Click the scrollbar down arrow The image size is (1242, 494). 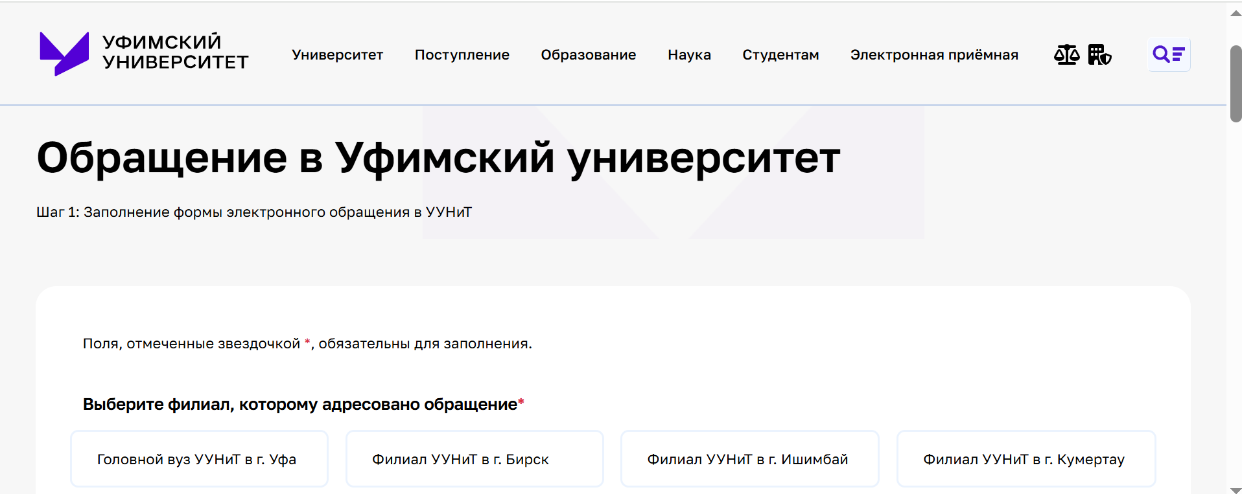point(1236,489)
